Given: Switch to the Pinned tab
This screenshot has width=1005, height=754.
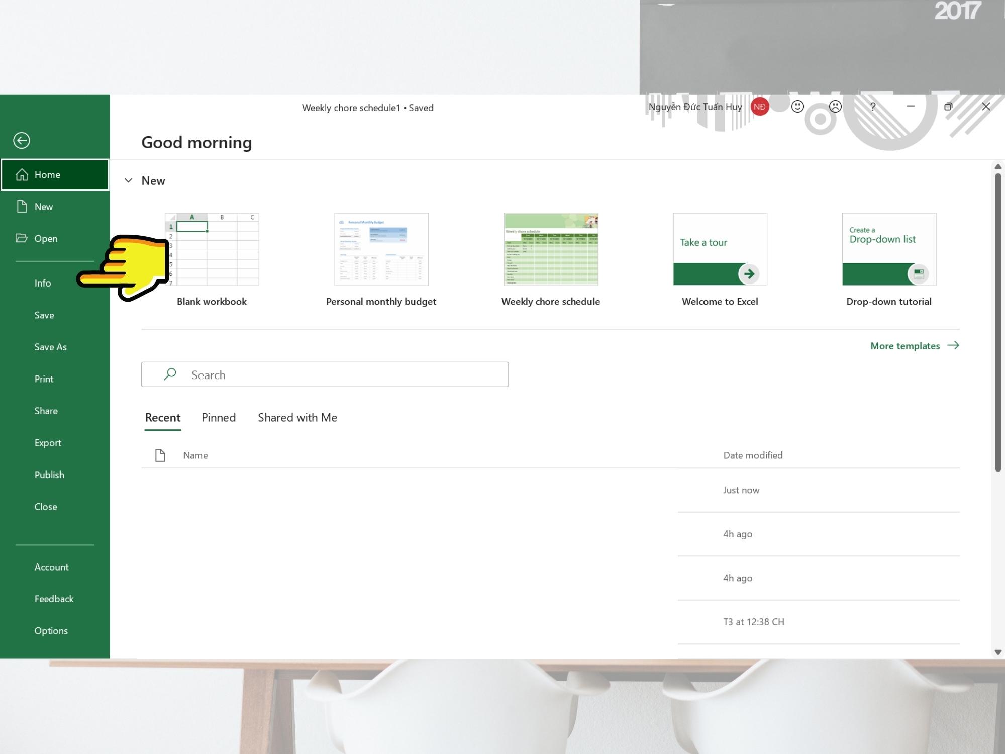Looking at the screenshot, I should pyautogui.click(x=219, y=418).
